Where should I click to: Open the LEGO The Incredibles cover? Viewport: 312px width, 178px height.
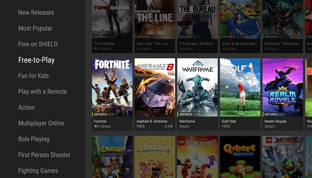197,157
